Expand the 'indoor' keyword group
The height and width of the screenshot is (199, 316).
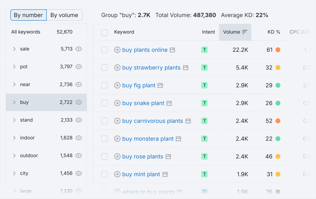point(14,138)
